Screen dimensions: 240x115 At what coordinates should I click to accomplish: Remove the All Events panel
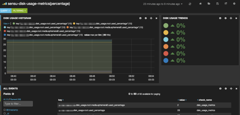point(236,89)
